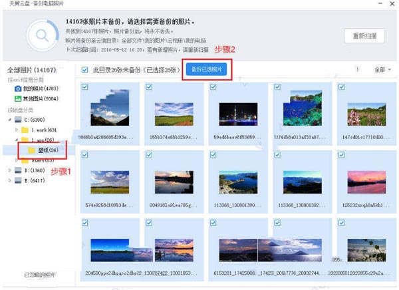Click the magnifier scan icon in header
This screenshot has height=290, width=399.
point(43,35)
